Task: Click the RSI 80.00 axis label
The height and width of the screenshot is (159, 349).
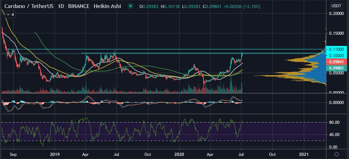Action: tap(334, 122)
